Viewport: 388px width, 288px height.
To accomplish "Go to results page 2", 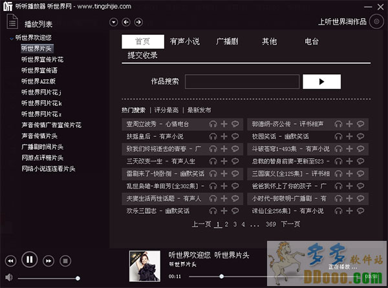I will [226, 224].
